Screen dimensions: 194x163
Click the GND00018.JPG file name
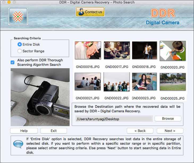(144, 67)
